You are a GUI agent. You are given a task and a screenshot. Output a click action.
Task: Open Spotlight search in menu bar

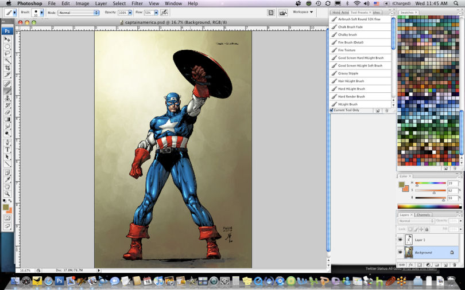tap(456, 3)
